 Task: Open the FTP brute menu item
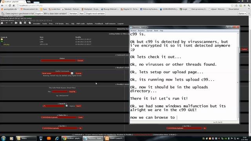pos(59,23)
